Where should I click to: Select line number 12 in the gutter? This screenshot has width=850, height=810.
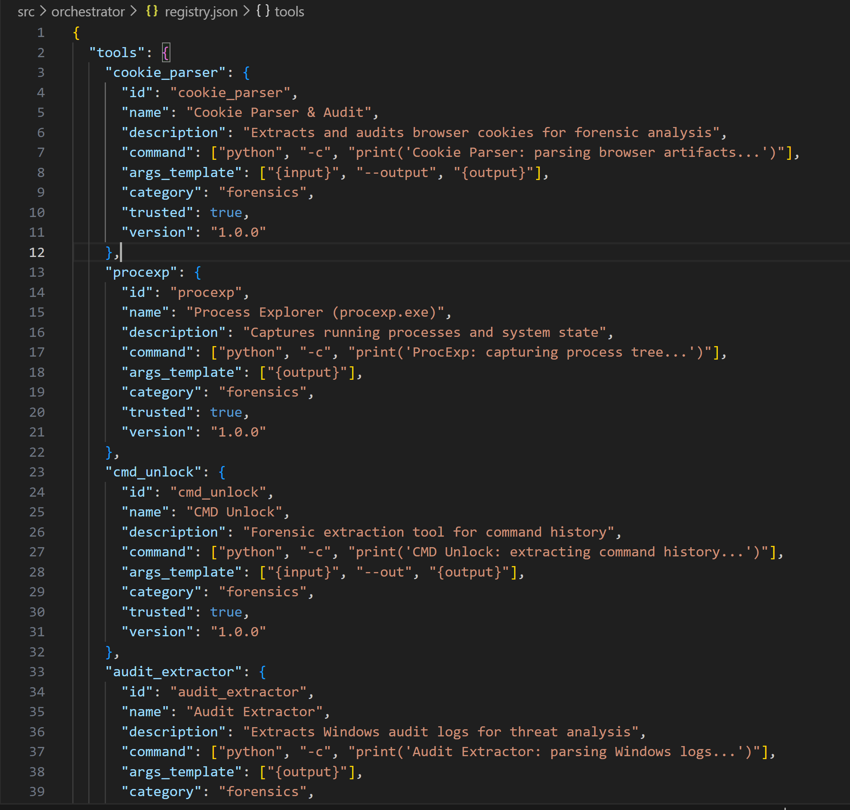tap(37, 252)
